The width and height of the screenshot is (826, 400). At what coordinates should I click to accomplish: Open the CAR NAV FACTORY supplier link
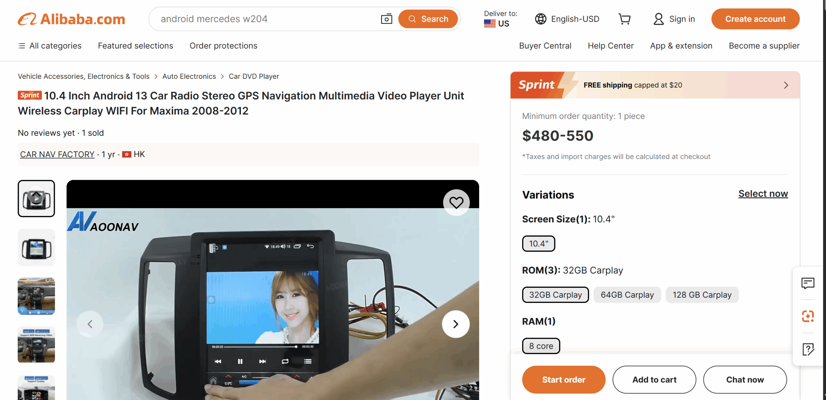click(x=57, y=155)
